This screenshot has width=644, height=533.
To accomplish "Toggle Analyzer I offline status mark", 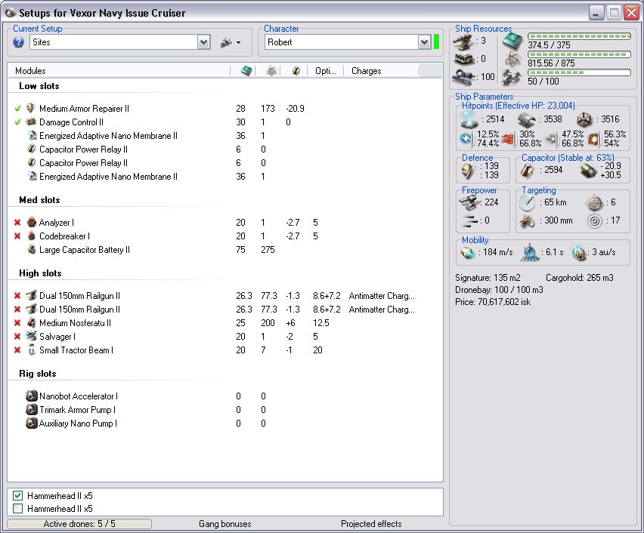I will (x=17, y=223).
